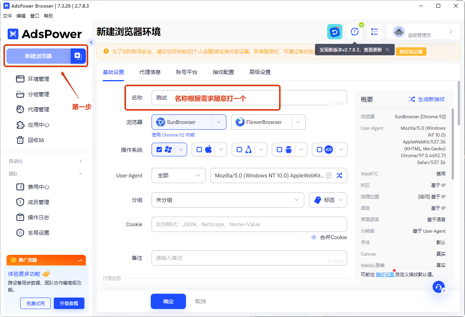Image resolution: width=465 pixels, height=317 pixels.
Task: Select SunBrowser as the browser
Action: (182, 122)
